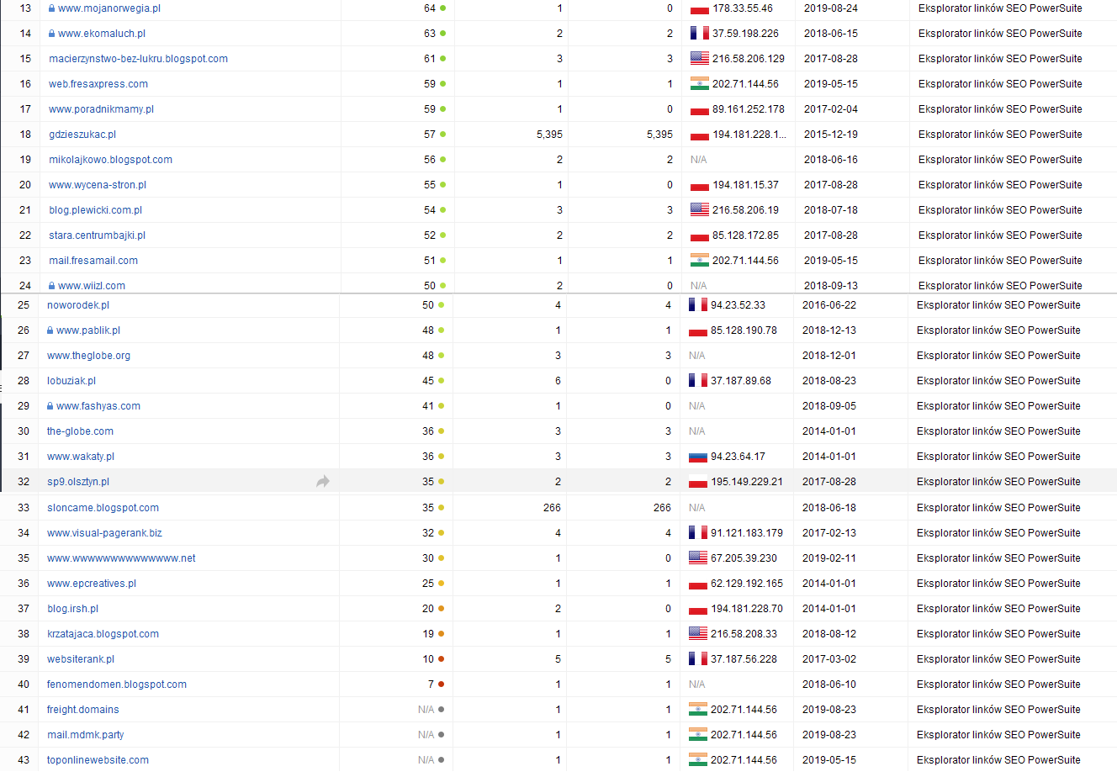Select the date 2015-12-19
Screen dimensions: 1117x777
pos(831,135)
